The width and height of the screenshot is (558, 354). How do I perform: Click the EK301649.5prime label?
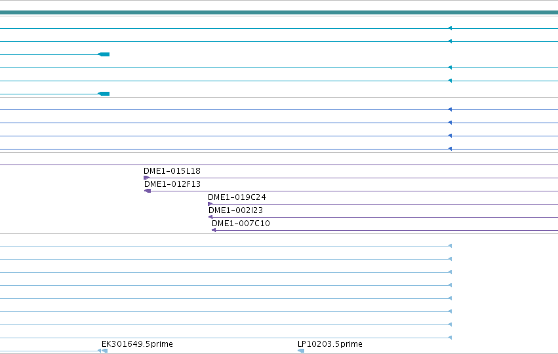click(x=137, y=344)
